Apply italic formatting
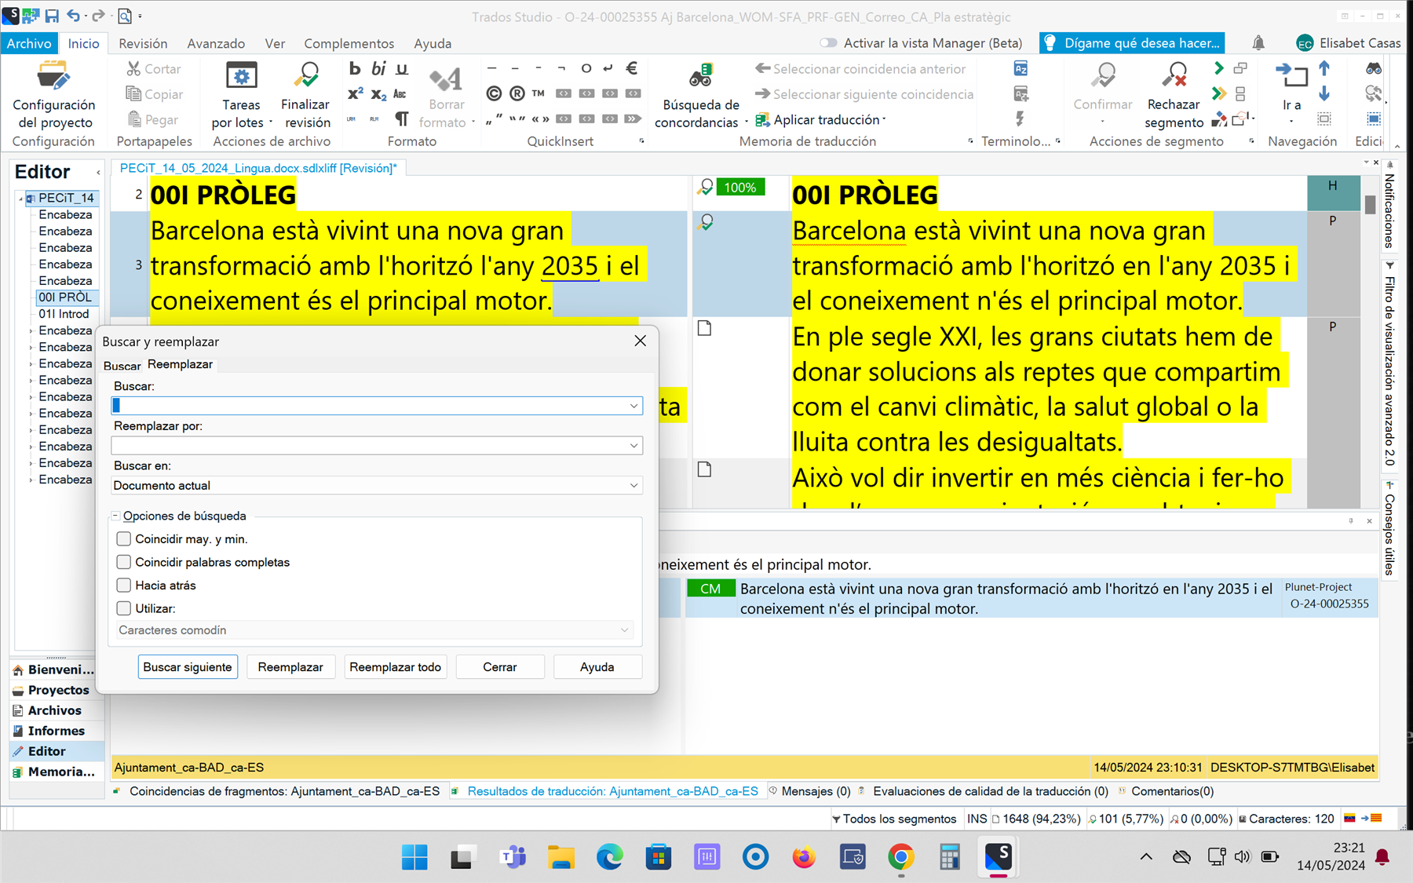The width and height of the screenshot is (1413, 883). [x=379, y=69]
